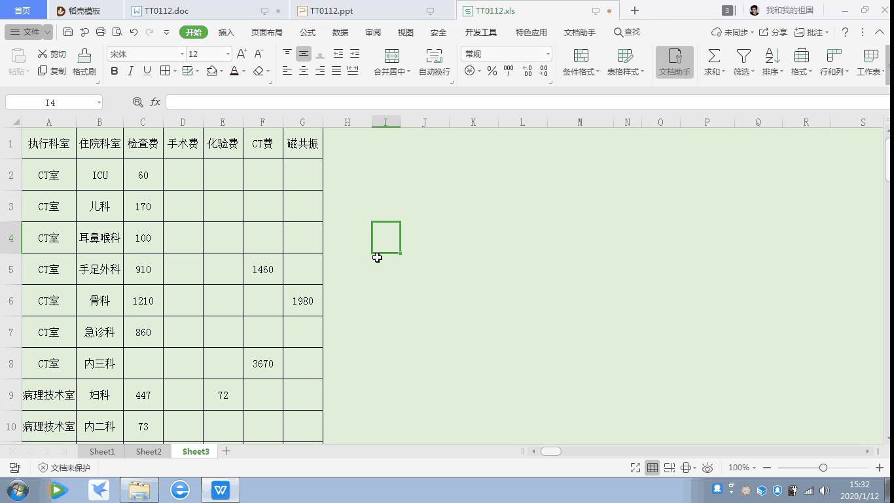Open the 数据 ribbon tab
The image size is (894, 503).
[x=340, y=32]
